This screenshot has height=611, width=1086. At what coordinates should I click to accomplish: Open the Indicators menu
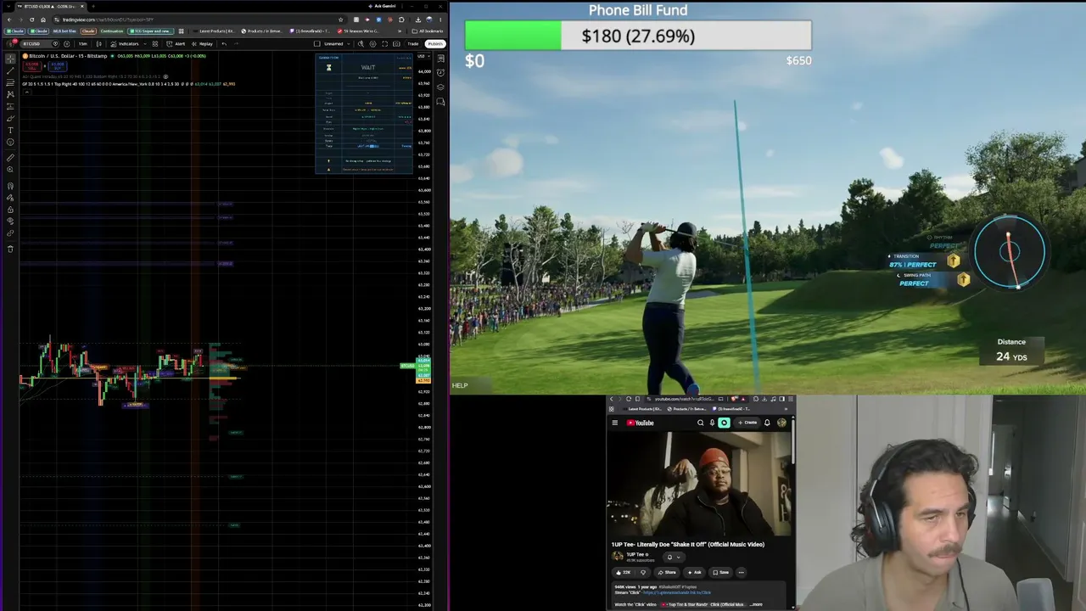click(x=126, y=43)
